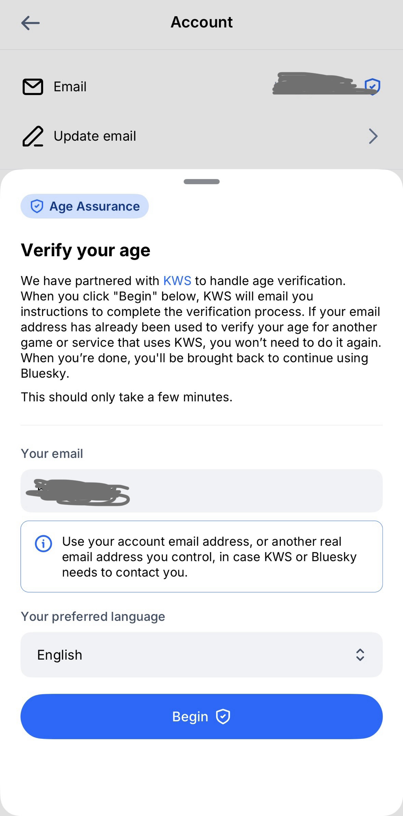Open the English language dropdown
Viewport: 403px width, 816px height.
(201, 655)
